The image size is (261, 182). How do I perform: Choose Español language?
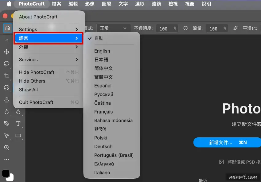[x=111, y=86]
